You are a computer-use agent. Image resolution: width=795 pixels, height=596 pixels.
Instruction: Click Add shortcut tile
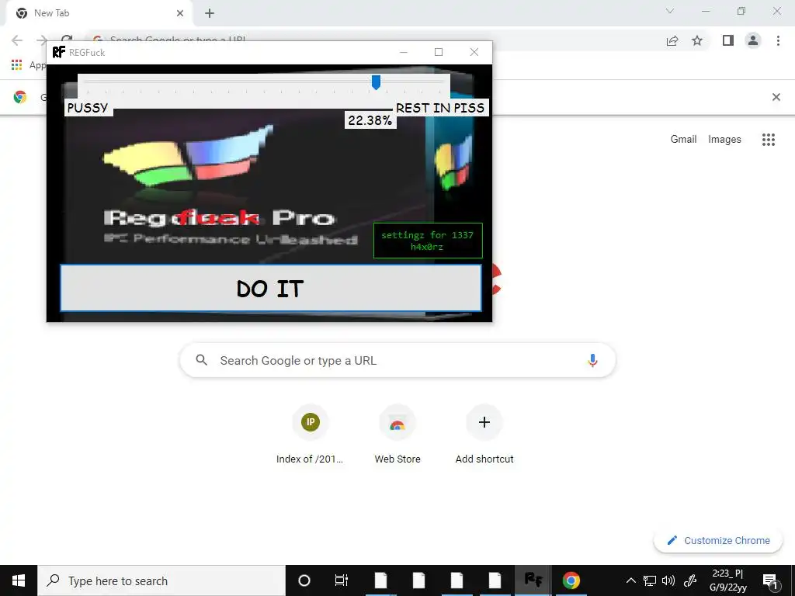click(484, 435)
